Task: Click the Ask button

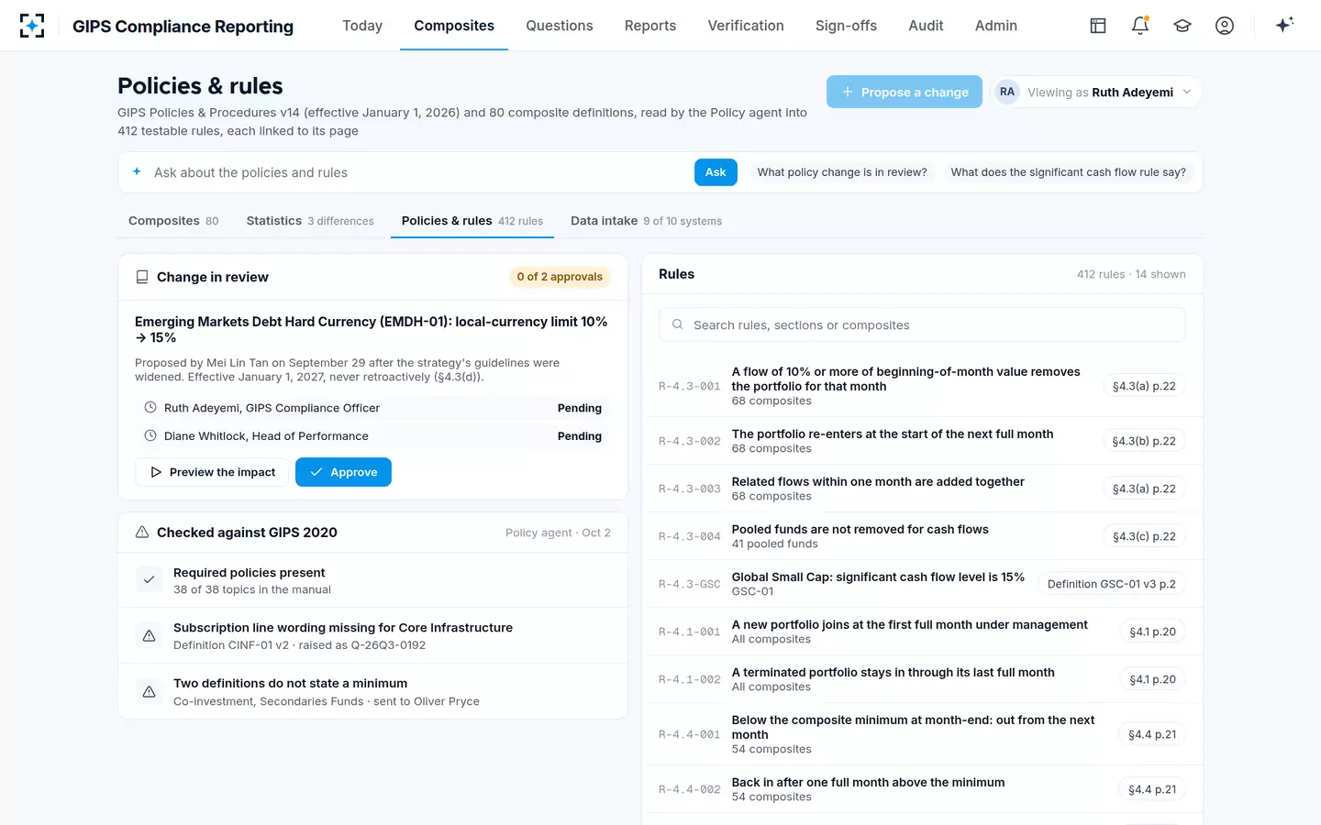Action: pyautogui.click(x=716, y=172)
